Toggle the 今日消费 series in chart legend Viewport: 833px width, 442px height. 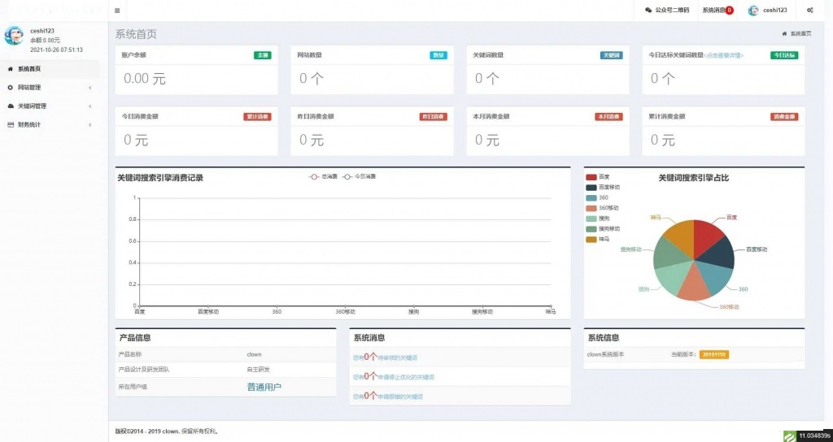click(359, 176)
